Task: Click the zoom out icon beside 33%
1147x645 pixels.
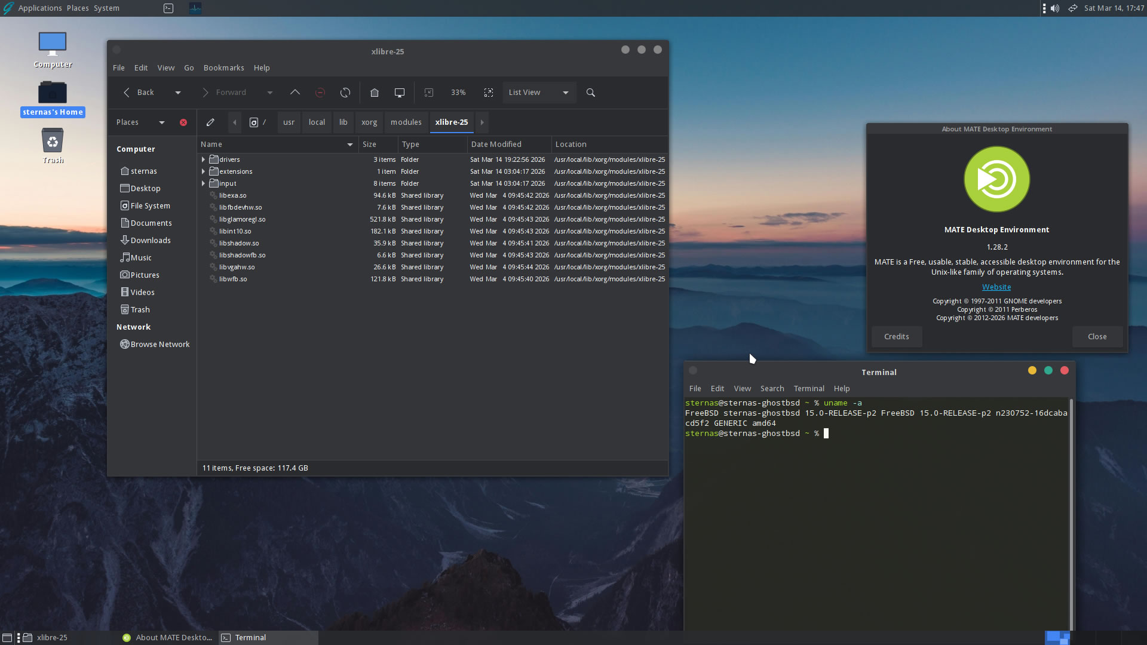Action: click(429, 93)
